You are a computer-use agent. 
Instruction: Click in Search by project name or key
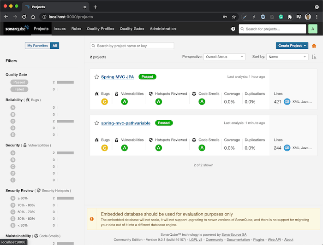click(x=132, y=46)
